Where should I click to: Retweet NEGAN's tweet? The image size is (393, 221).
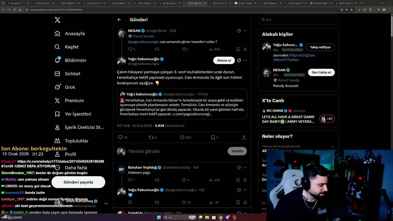(157, 49)
